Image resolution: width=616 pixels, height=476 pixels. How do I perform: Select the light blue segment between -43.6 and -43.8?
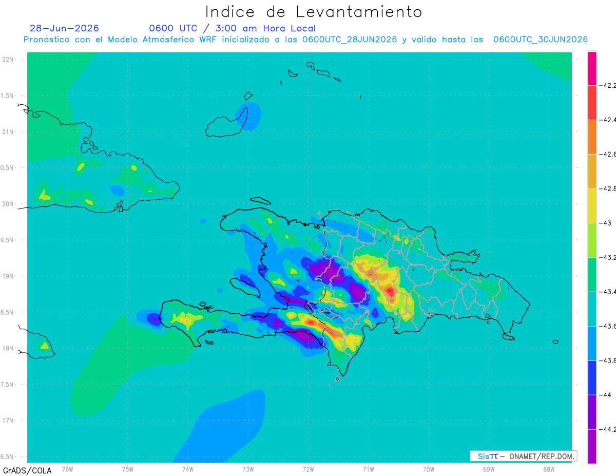[592, 344]
